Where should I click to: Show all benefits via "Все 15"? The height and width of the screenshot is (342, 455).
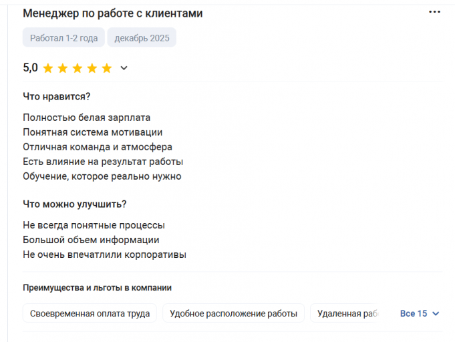point(414,313)
